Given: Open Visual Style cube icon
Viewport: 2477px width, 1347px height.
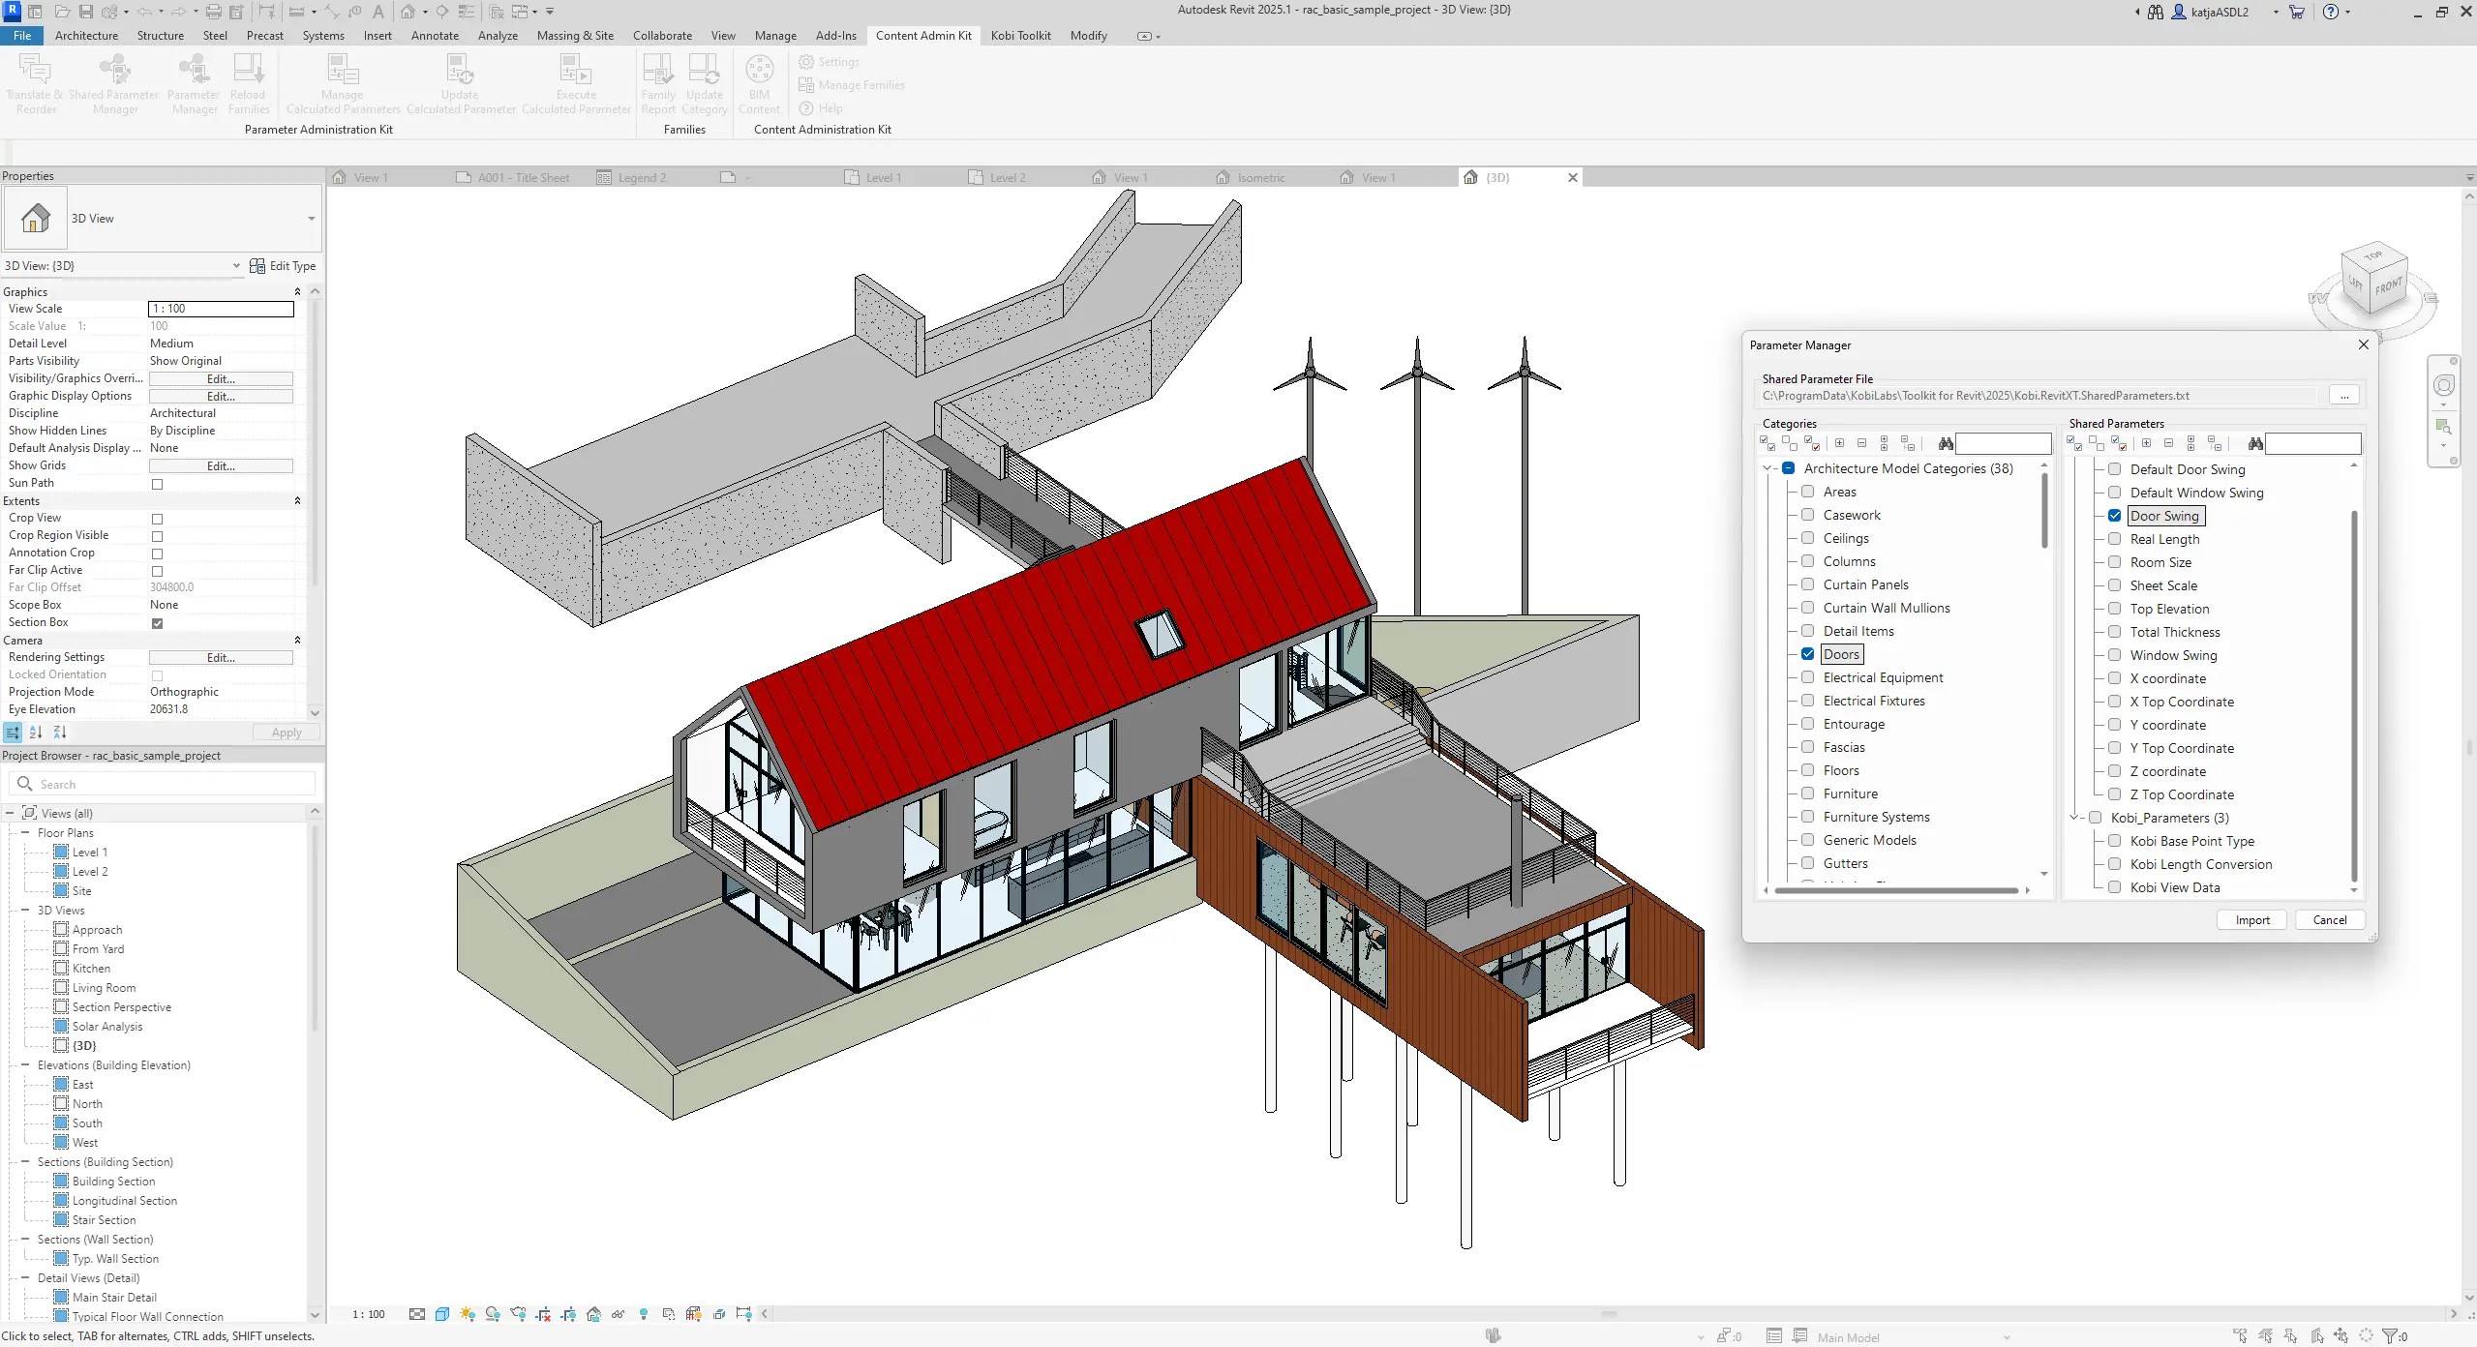Looking at the screenshot, I should click(442, 1314).
